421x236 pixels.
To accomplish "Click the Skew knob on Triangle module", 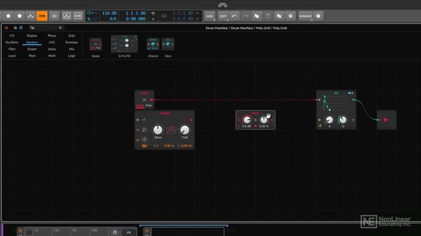I will coord(158,130).
